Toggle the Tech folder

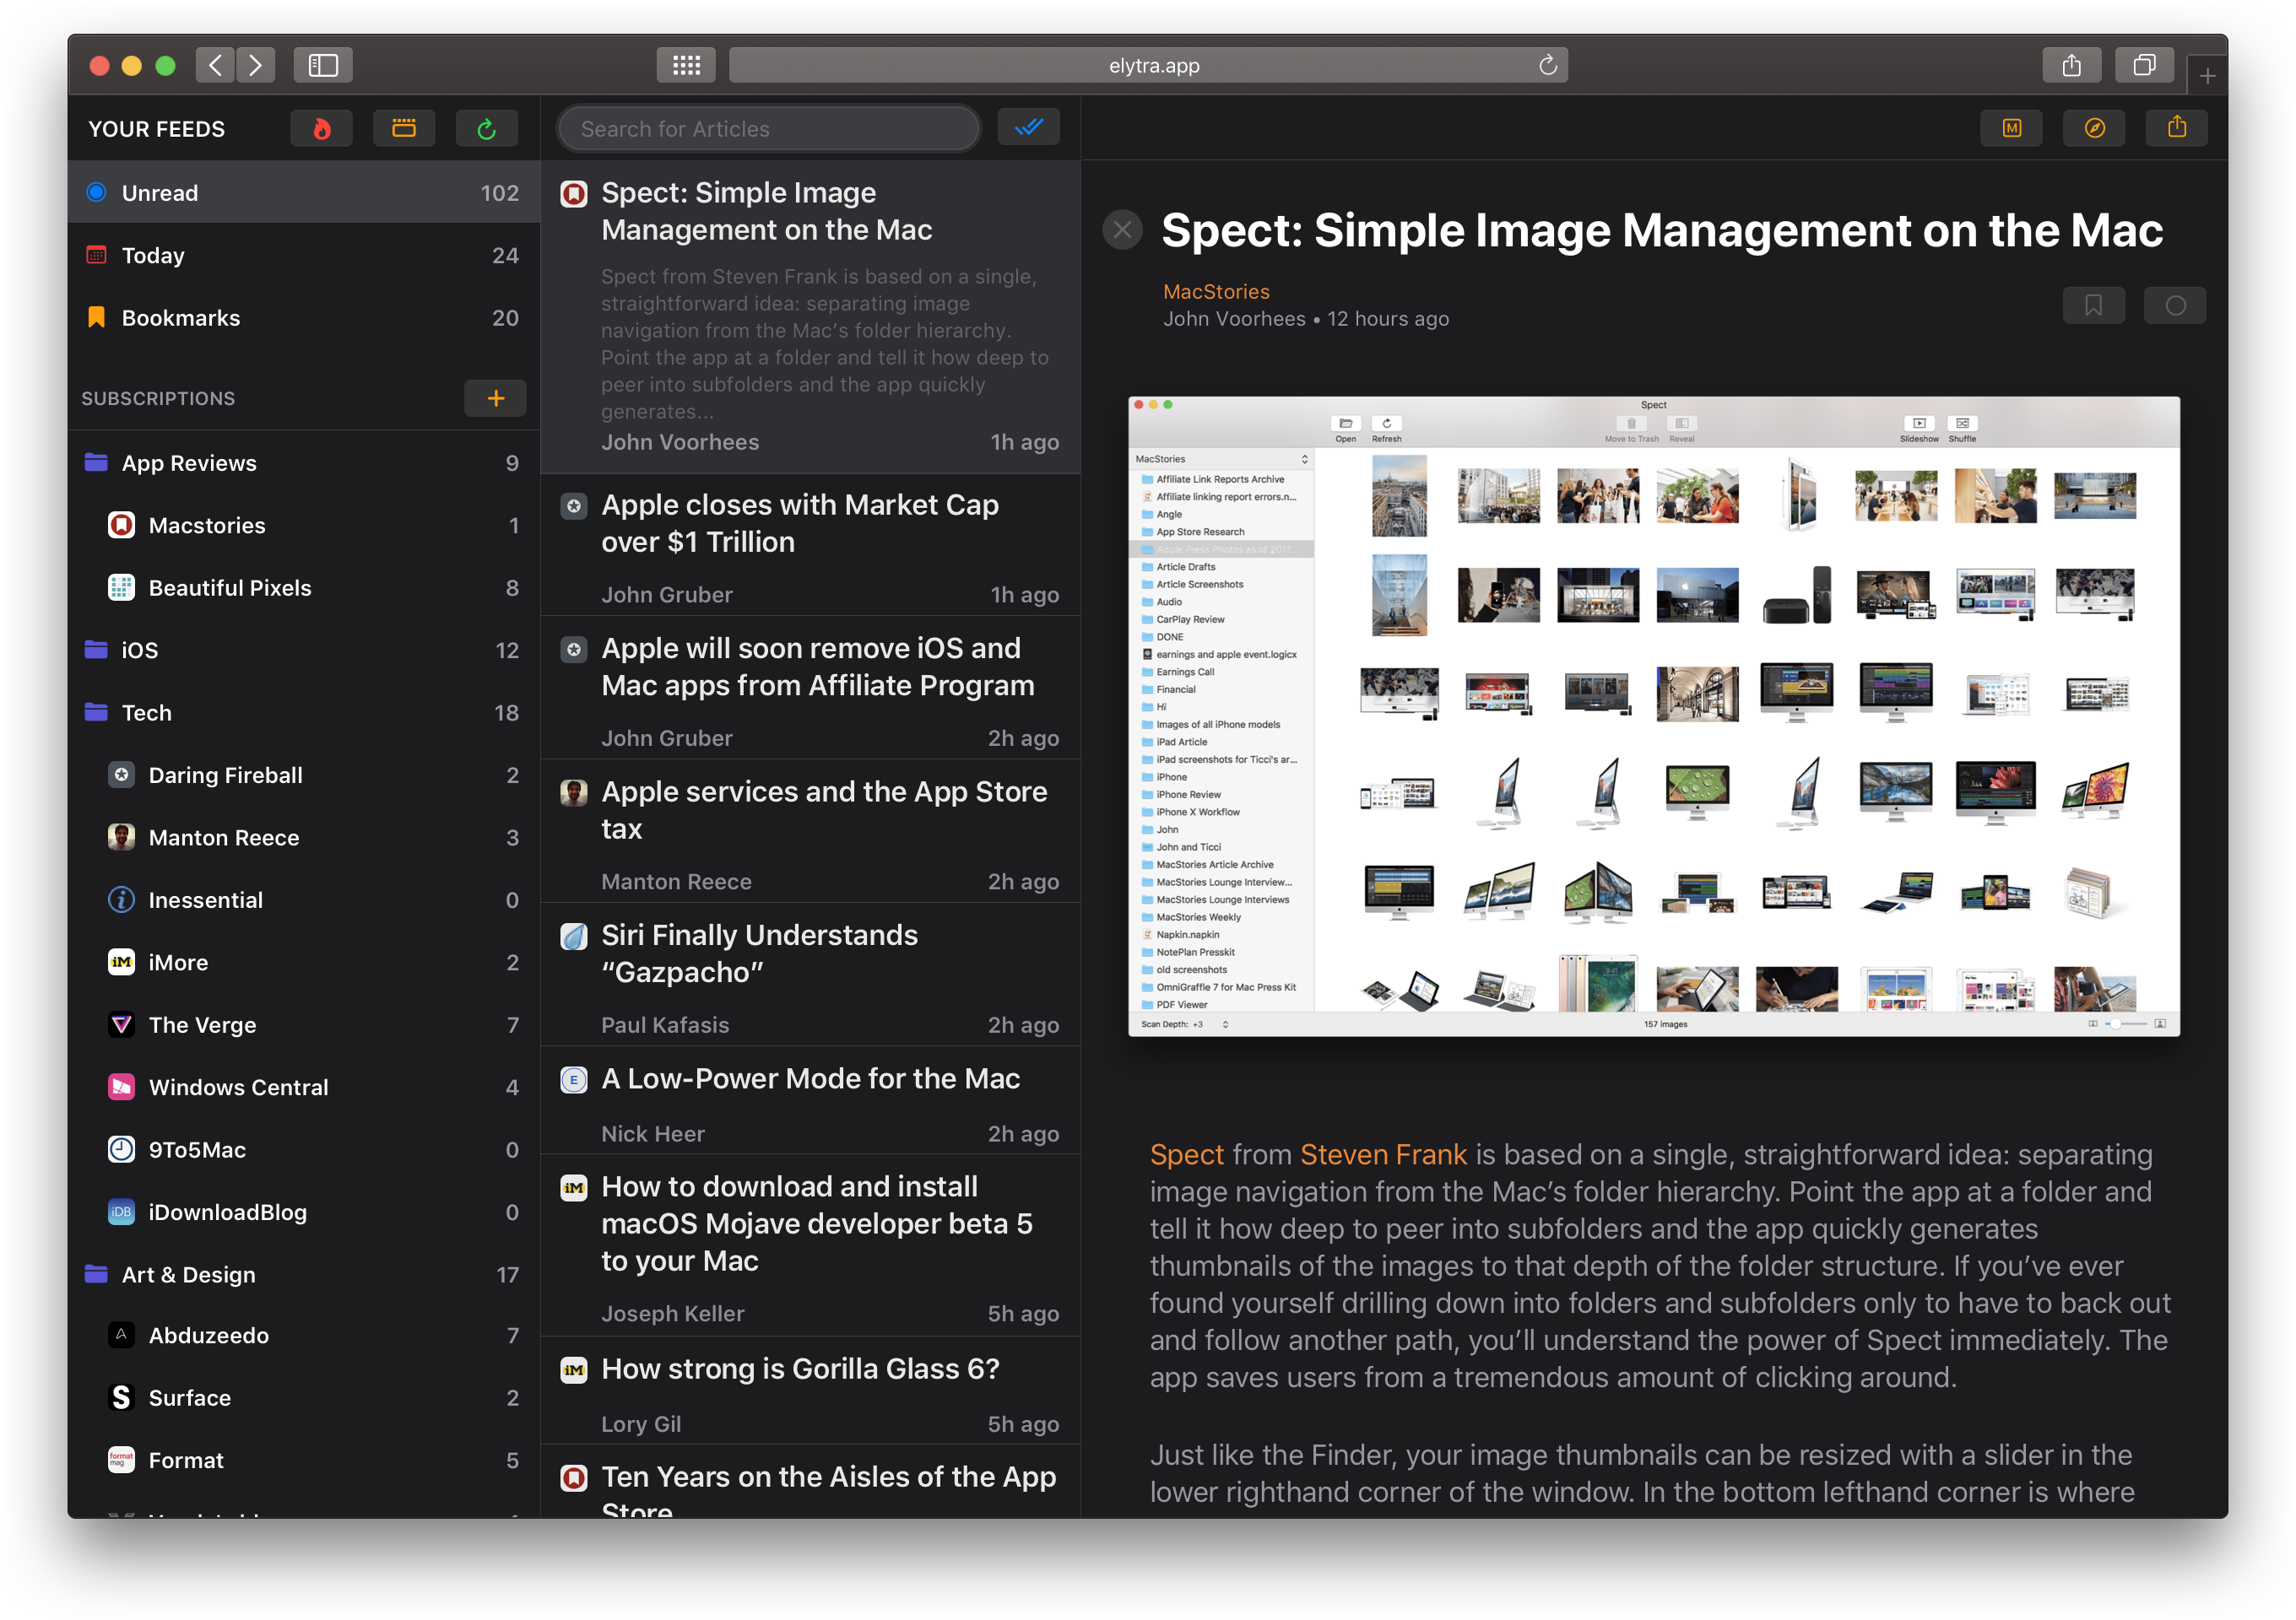pos(304,713)
